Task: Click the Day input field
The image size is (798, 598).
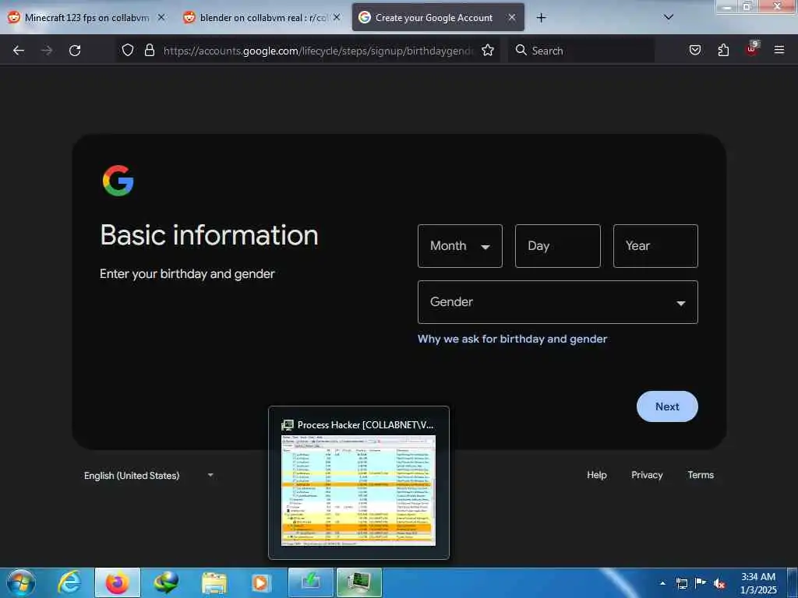Action: tap(558, 246)
